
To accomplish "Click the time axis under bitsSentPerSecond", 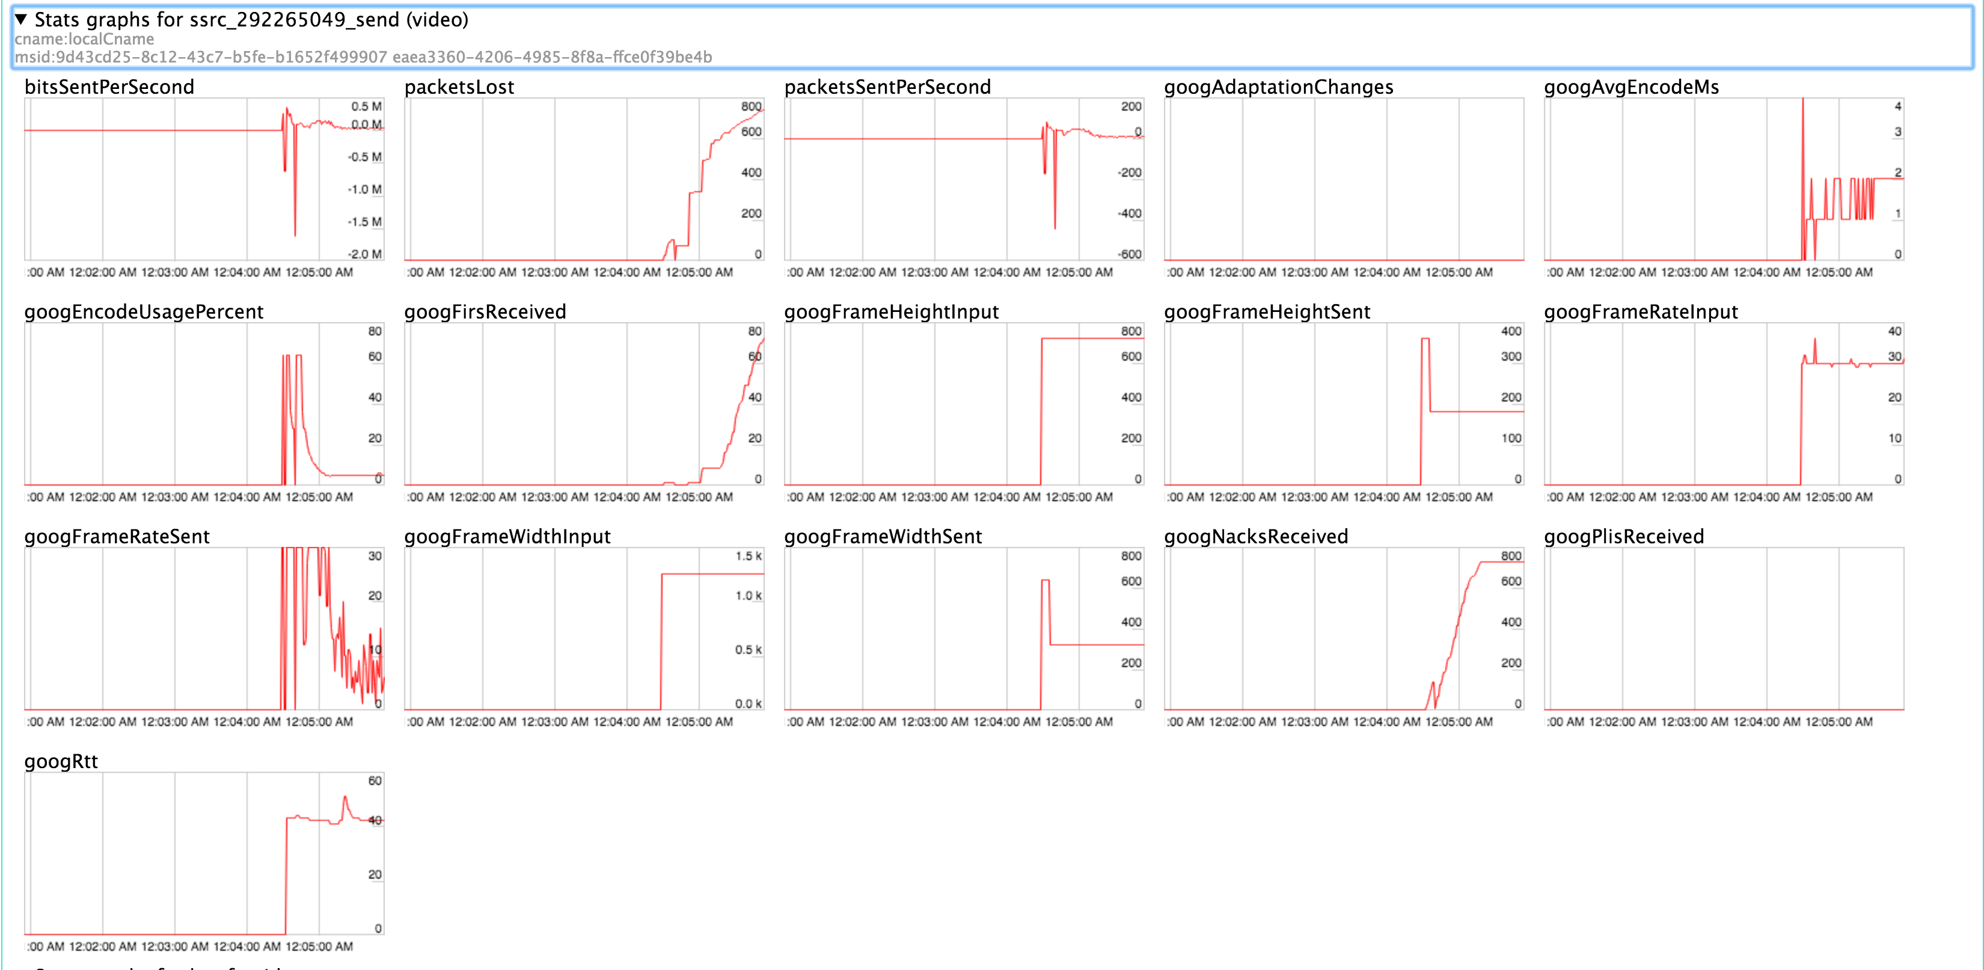I will (x=189, y=272).
